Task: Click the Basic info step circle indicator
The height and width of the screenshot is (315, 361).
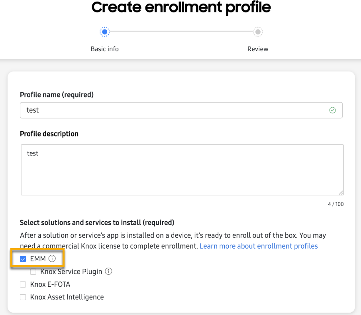Action: click(104, 32)
